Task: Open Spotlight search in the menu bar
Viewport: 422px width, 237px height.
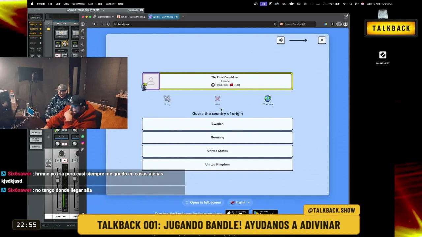Action: tap(351, 4)
